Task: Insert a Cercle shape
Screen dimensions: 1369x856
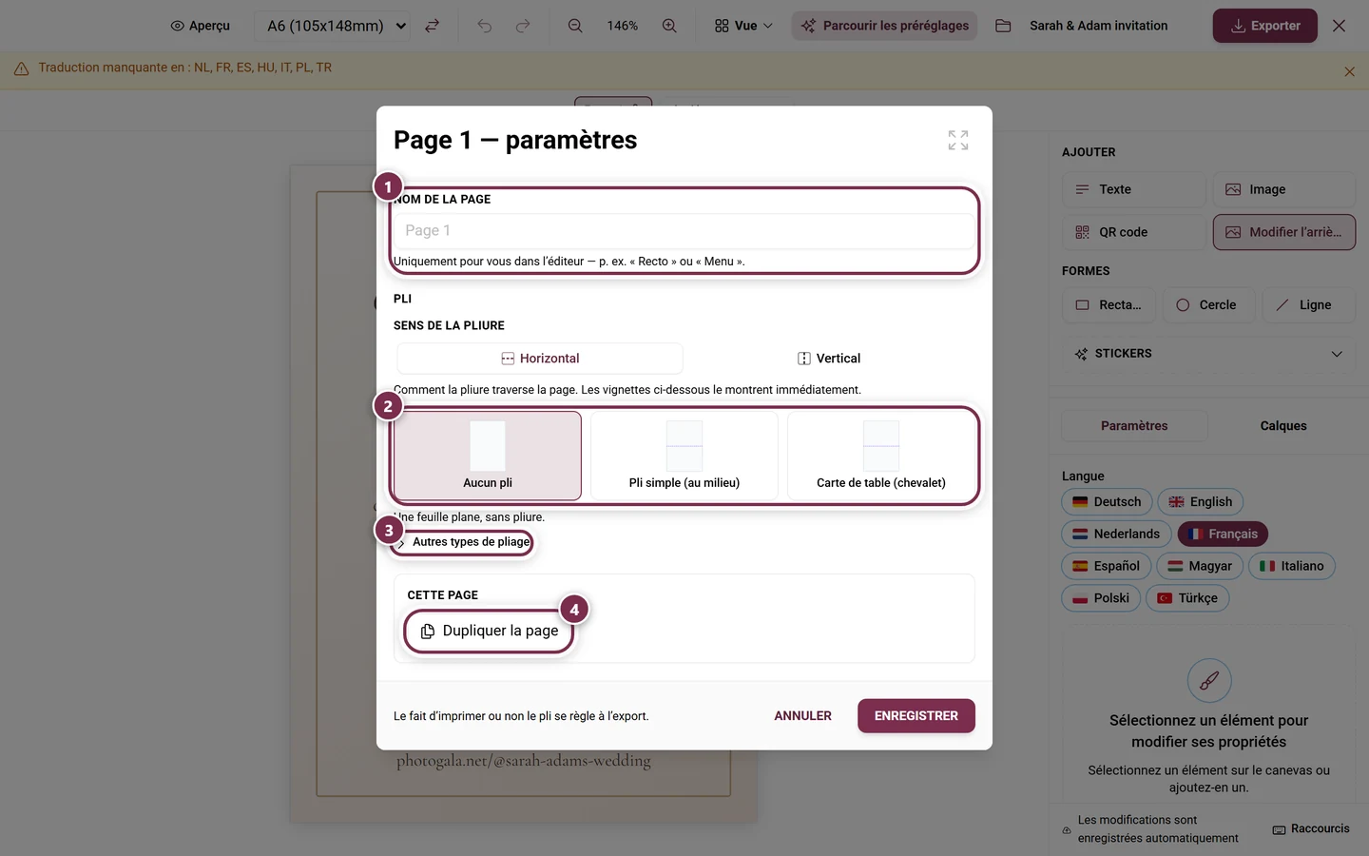Action: [1208, 305]
